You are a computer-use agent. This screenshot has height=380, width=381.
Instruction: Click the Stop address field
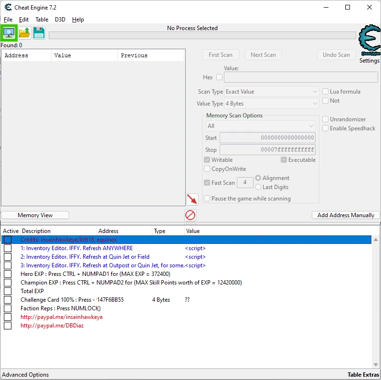click(x=267, y=150)
